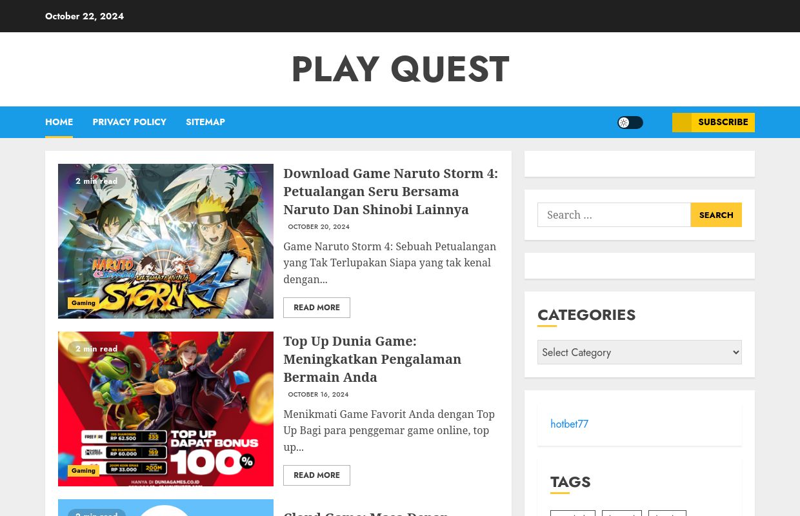Viewport: 800px width, 516px height.
Task: Click the Subscribe button
Action: click(714, 123)
